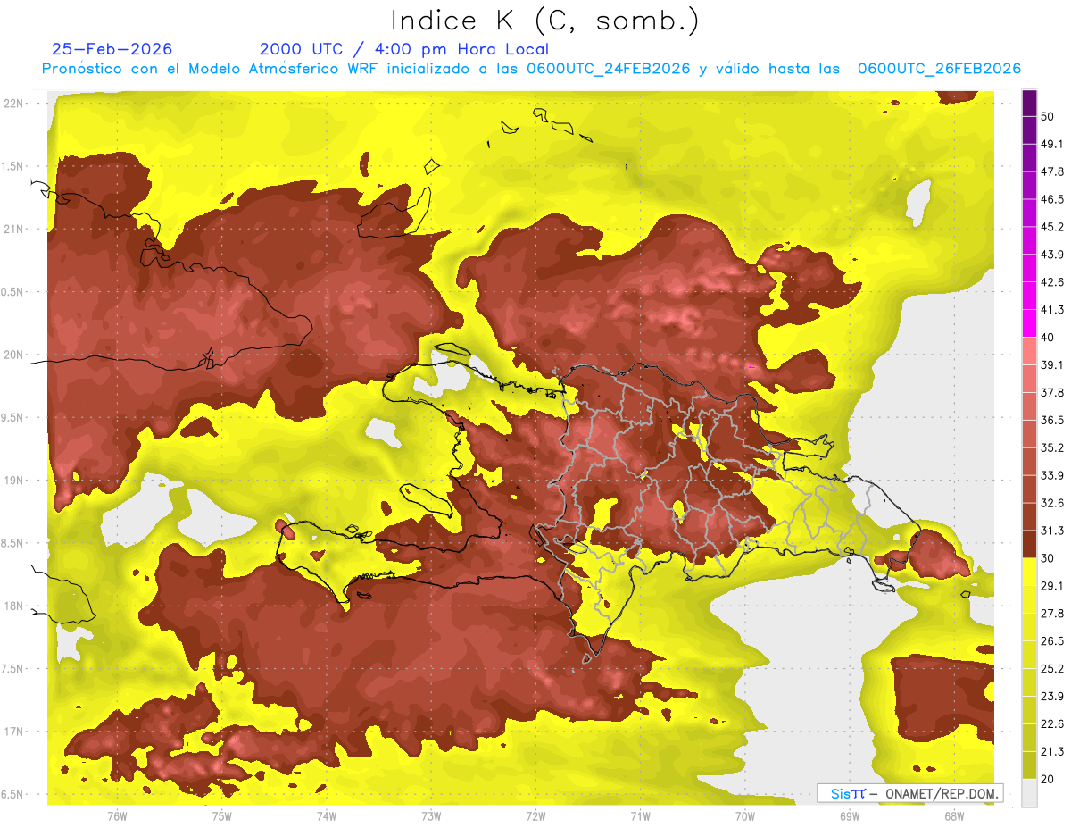
Task: Select the date text "25-Feb-2026"
Action: point(112,49)
